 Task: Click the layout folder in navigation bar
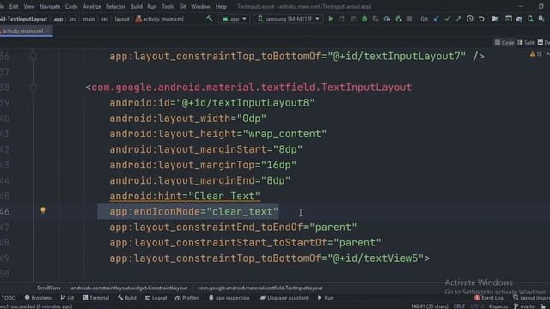122,19
